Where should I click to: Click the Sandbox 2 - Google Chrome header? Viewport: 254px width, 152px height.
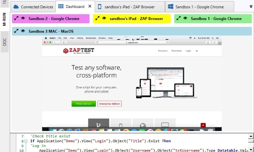pos(51,18)
